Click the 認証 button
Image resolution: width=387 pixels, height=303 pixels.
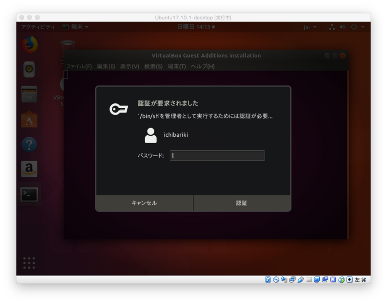coord(241,203)
